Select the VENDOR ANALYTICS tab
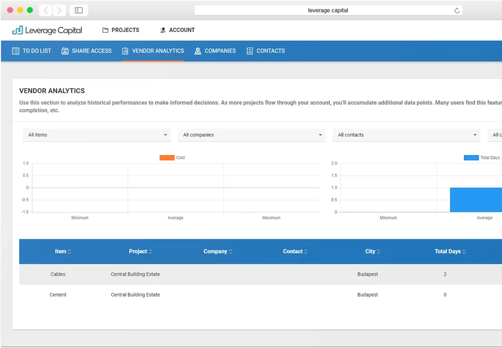This screenshot has width=502, height=348. tap(153, 51)
